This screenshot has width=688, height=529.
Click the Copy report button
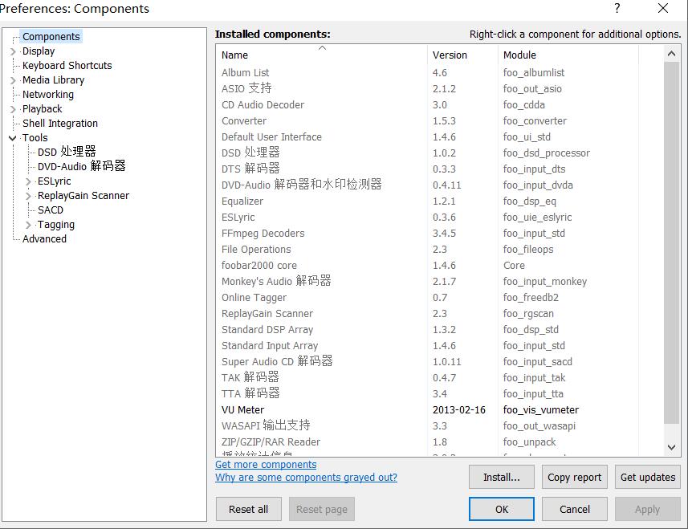point(574,478)
